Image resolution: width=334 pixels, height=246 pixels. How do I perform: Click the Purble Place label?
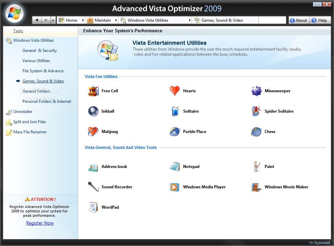195,132
